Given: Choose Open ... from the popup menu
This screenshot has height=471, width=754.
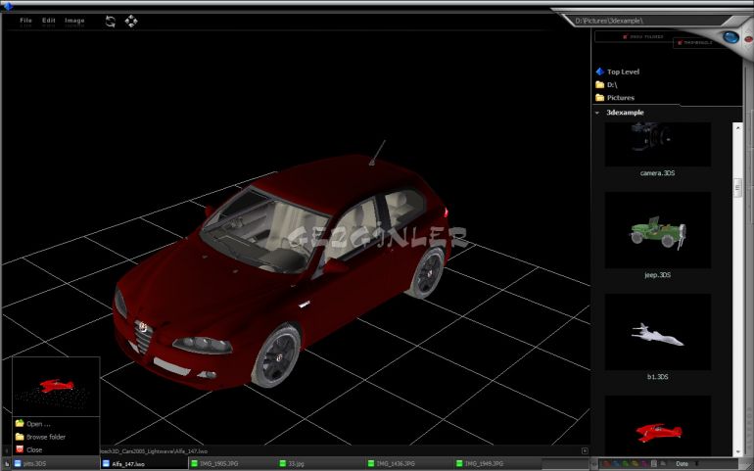Looking at the screenshot, I should click(38, 424).
